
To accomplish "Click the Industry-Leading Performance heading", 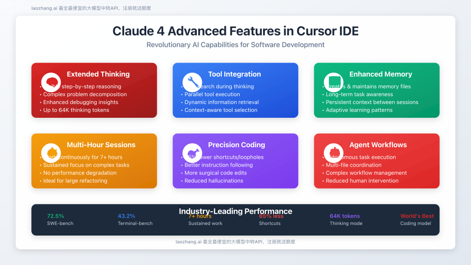I will [235, 211].
